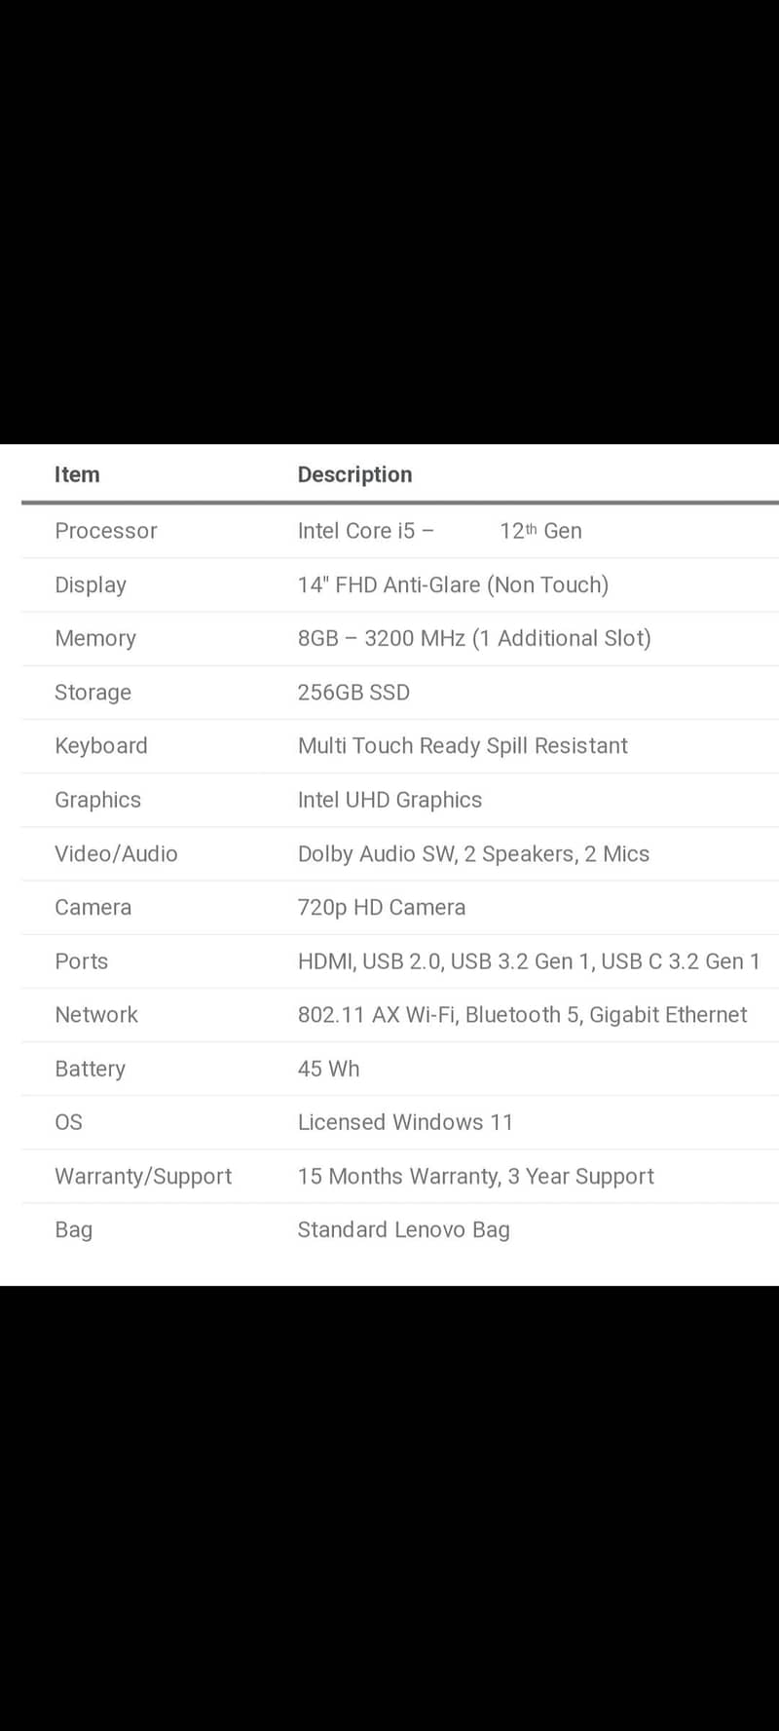Click the HDMI, USB ports description
This screenshot has width=779, height=1731.
tap(529, 961)
